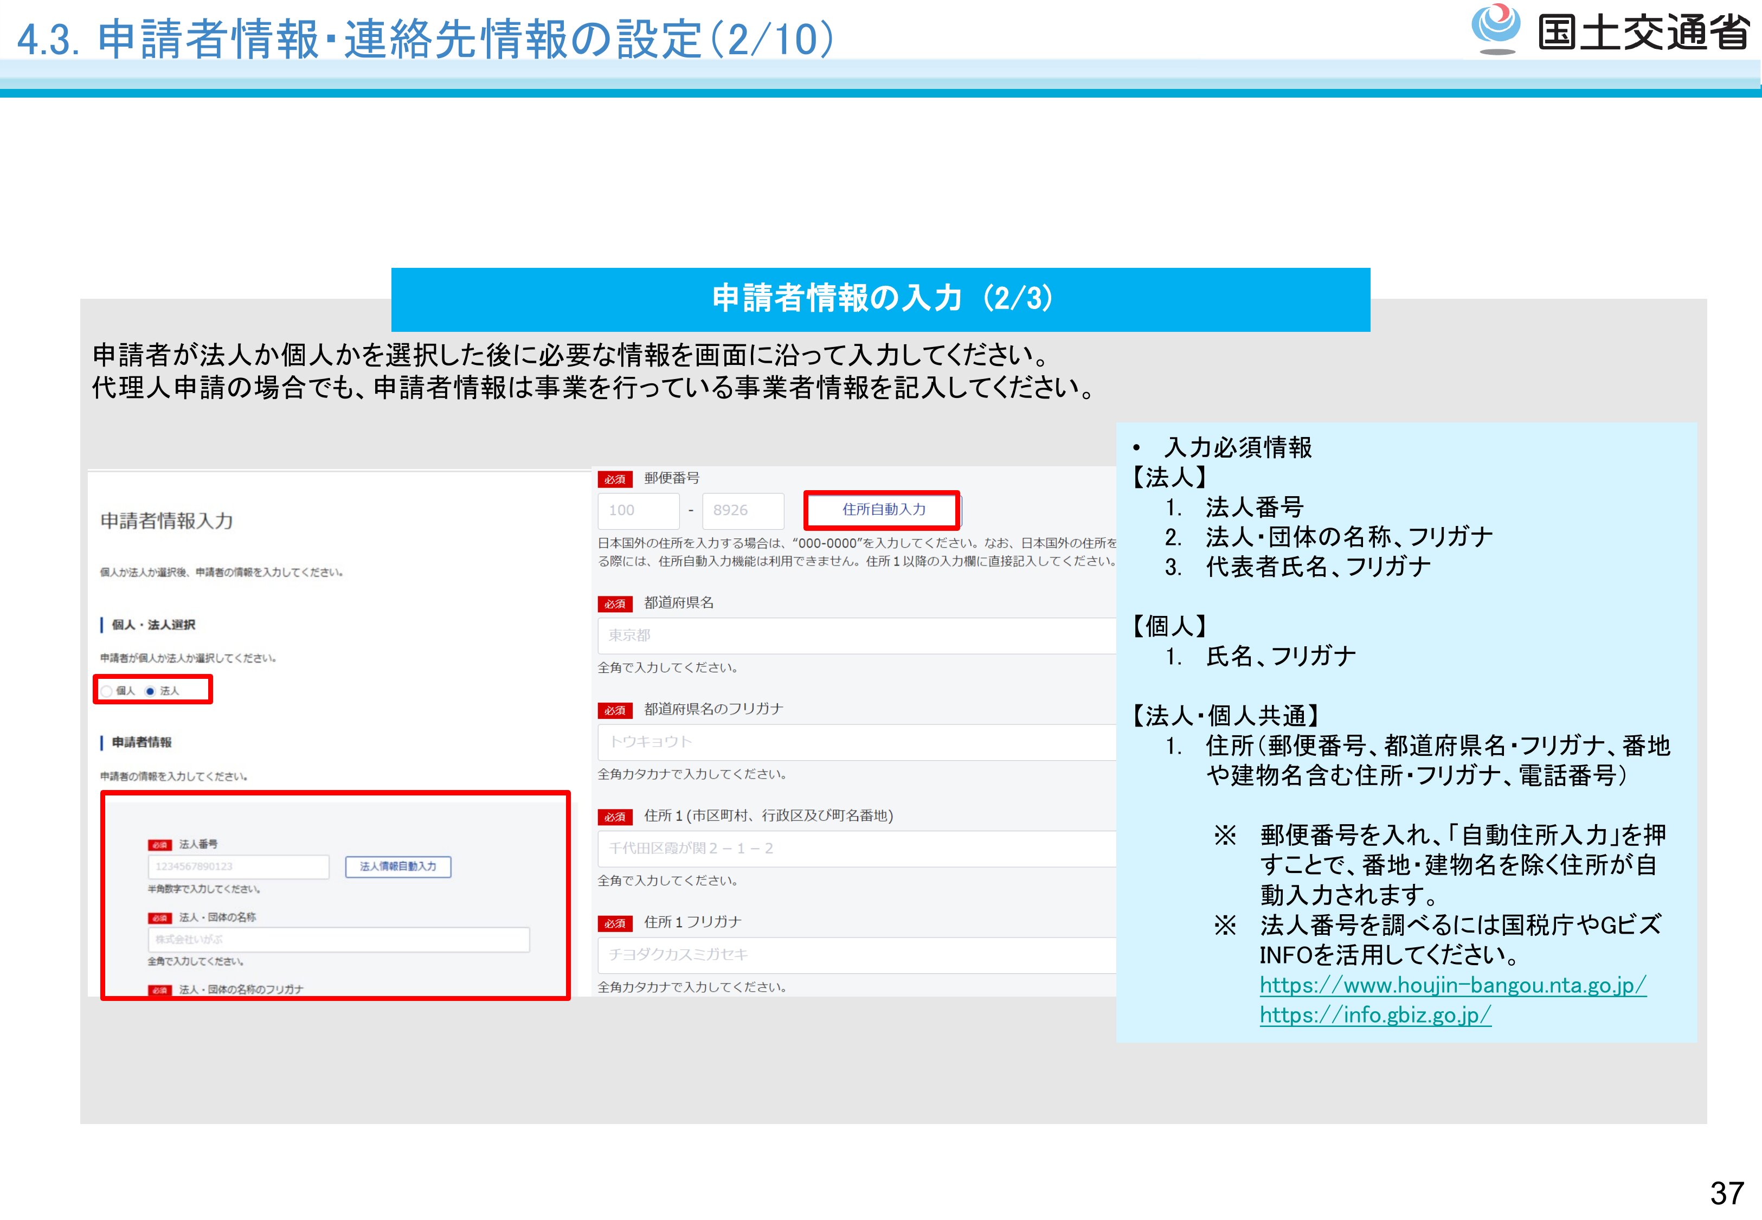1762x1220 pixels.
Task: Click the 必須 badge beside 都道府県名
Action: click(614, 604)
